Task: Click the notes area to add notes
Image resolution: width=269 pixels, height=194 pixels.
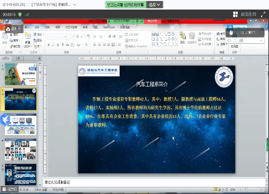Action: click(x=153, y=182)
